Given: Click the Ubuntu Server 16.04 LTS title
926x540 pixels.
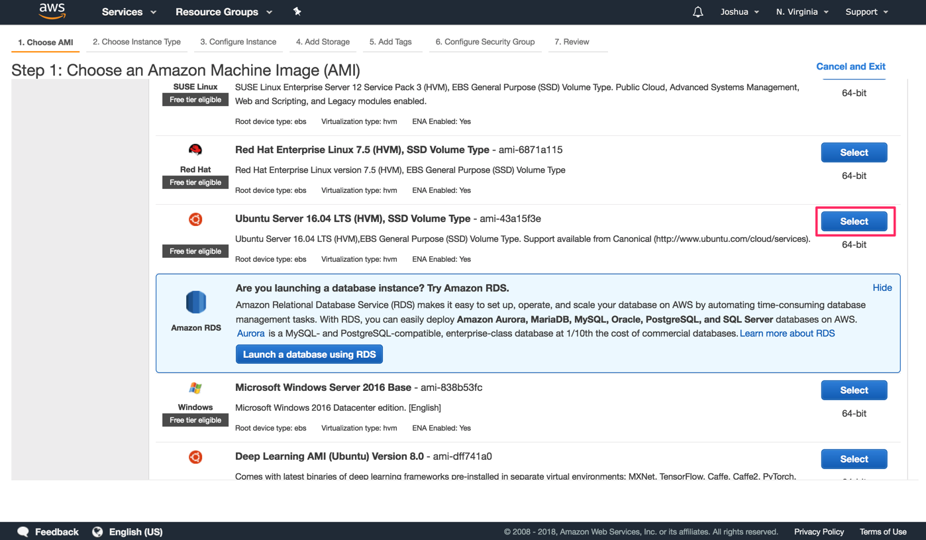Looking at the screenshot, I should [353, 219].
